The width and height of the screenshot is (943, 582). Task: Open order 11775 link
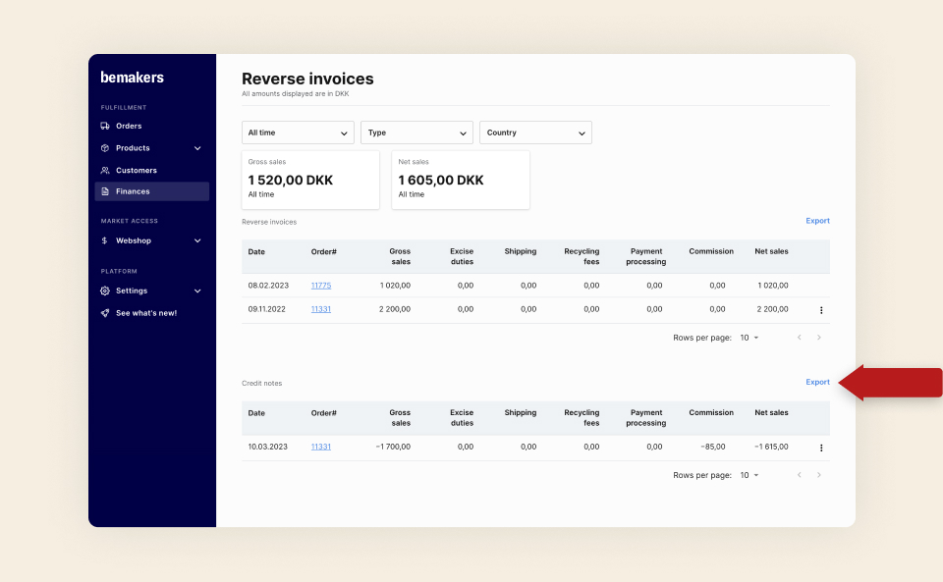click(320, 286)
